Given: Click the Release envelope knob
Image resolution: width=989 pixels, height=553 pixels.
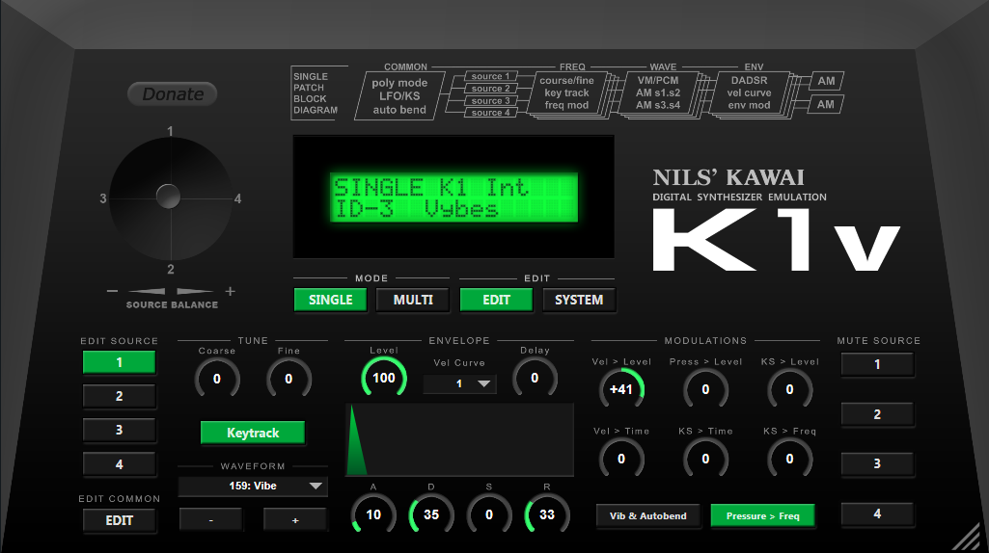Looking at the screenshot, I should tap(547, 514).
